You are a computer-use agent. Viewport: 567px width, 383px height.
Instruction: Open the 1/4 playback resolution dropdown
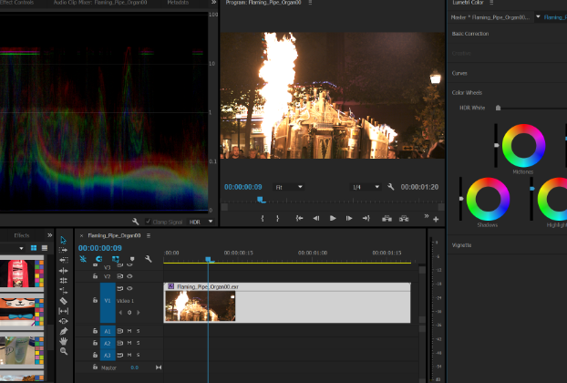[366, 187]
